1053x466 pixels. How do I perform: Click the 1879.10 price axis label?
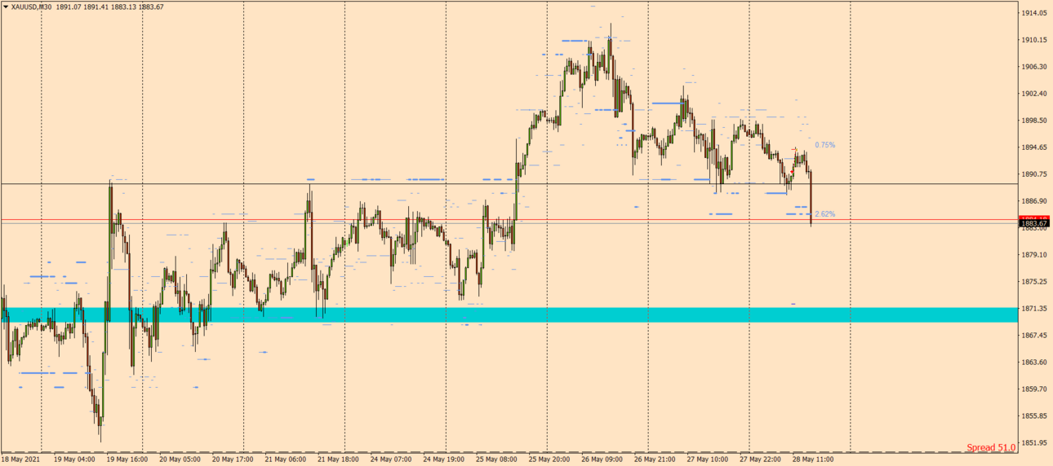(1034, 255)
